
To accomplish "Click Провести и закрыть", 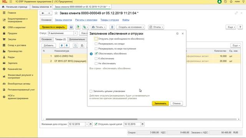I will [53, 27].
